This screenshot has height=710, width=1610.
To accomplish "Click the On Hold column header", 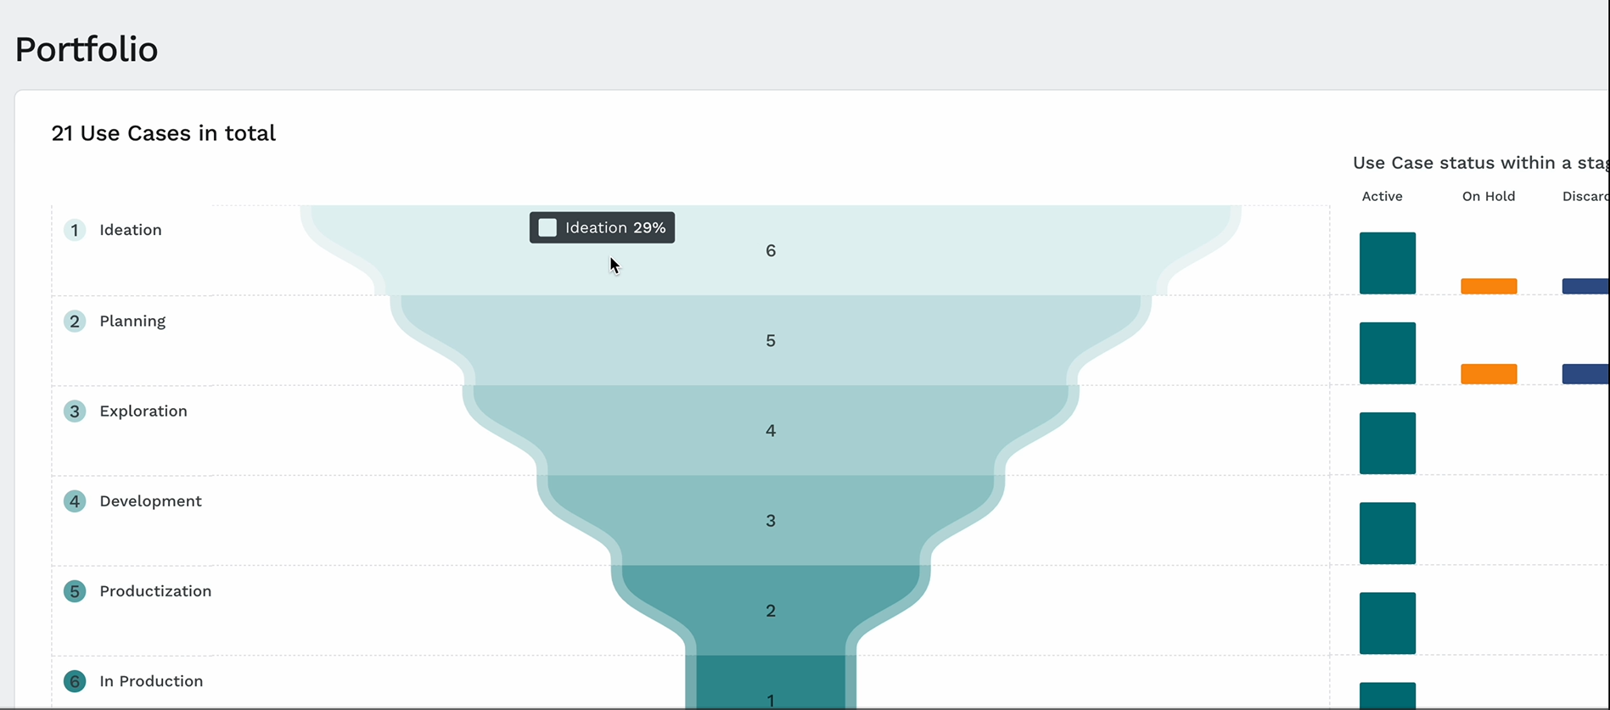I will 1489,196.
